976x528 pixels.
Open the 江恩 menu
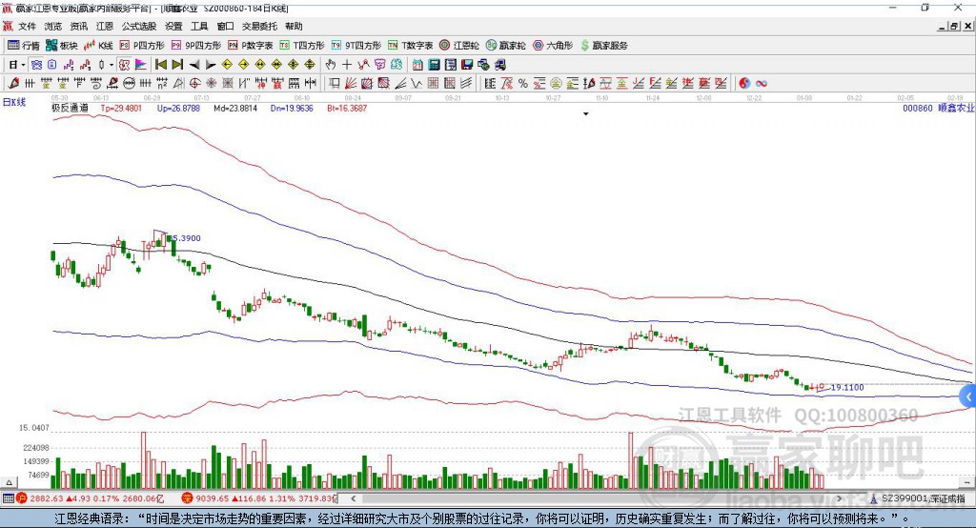105,26
